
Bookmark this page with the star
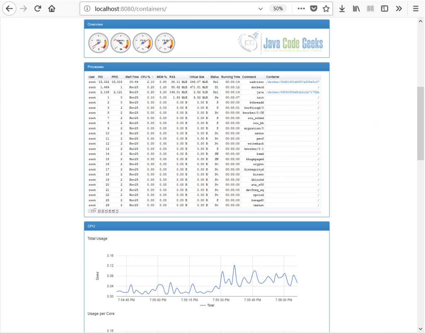click(x=326, y=9)
